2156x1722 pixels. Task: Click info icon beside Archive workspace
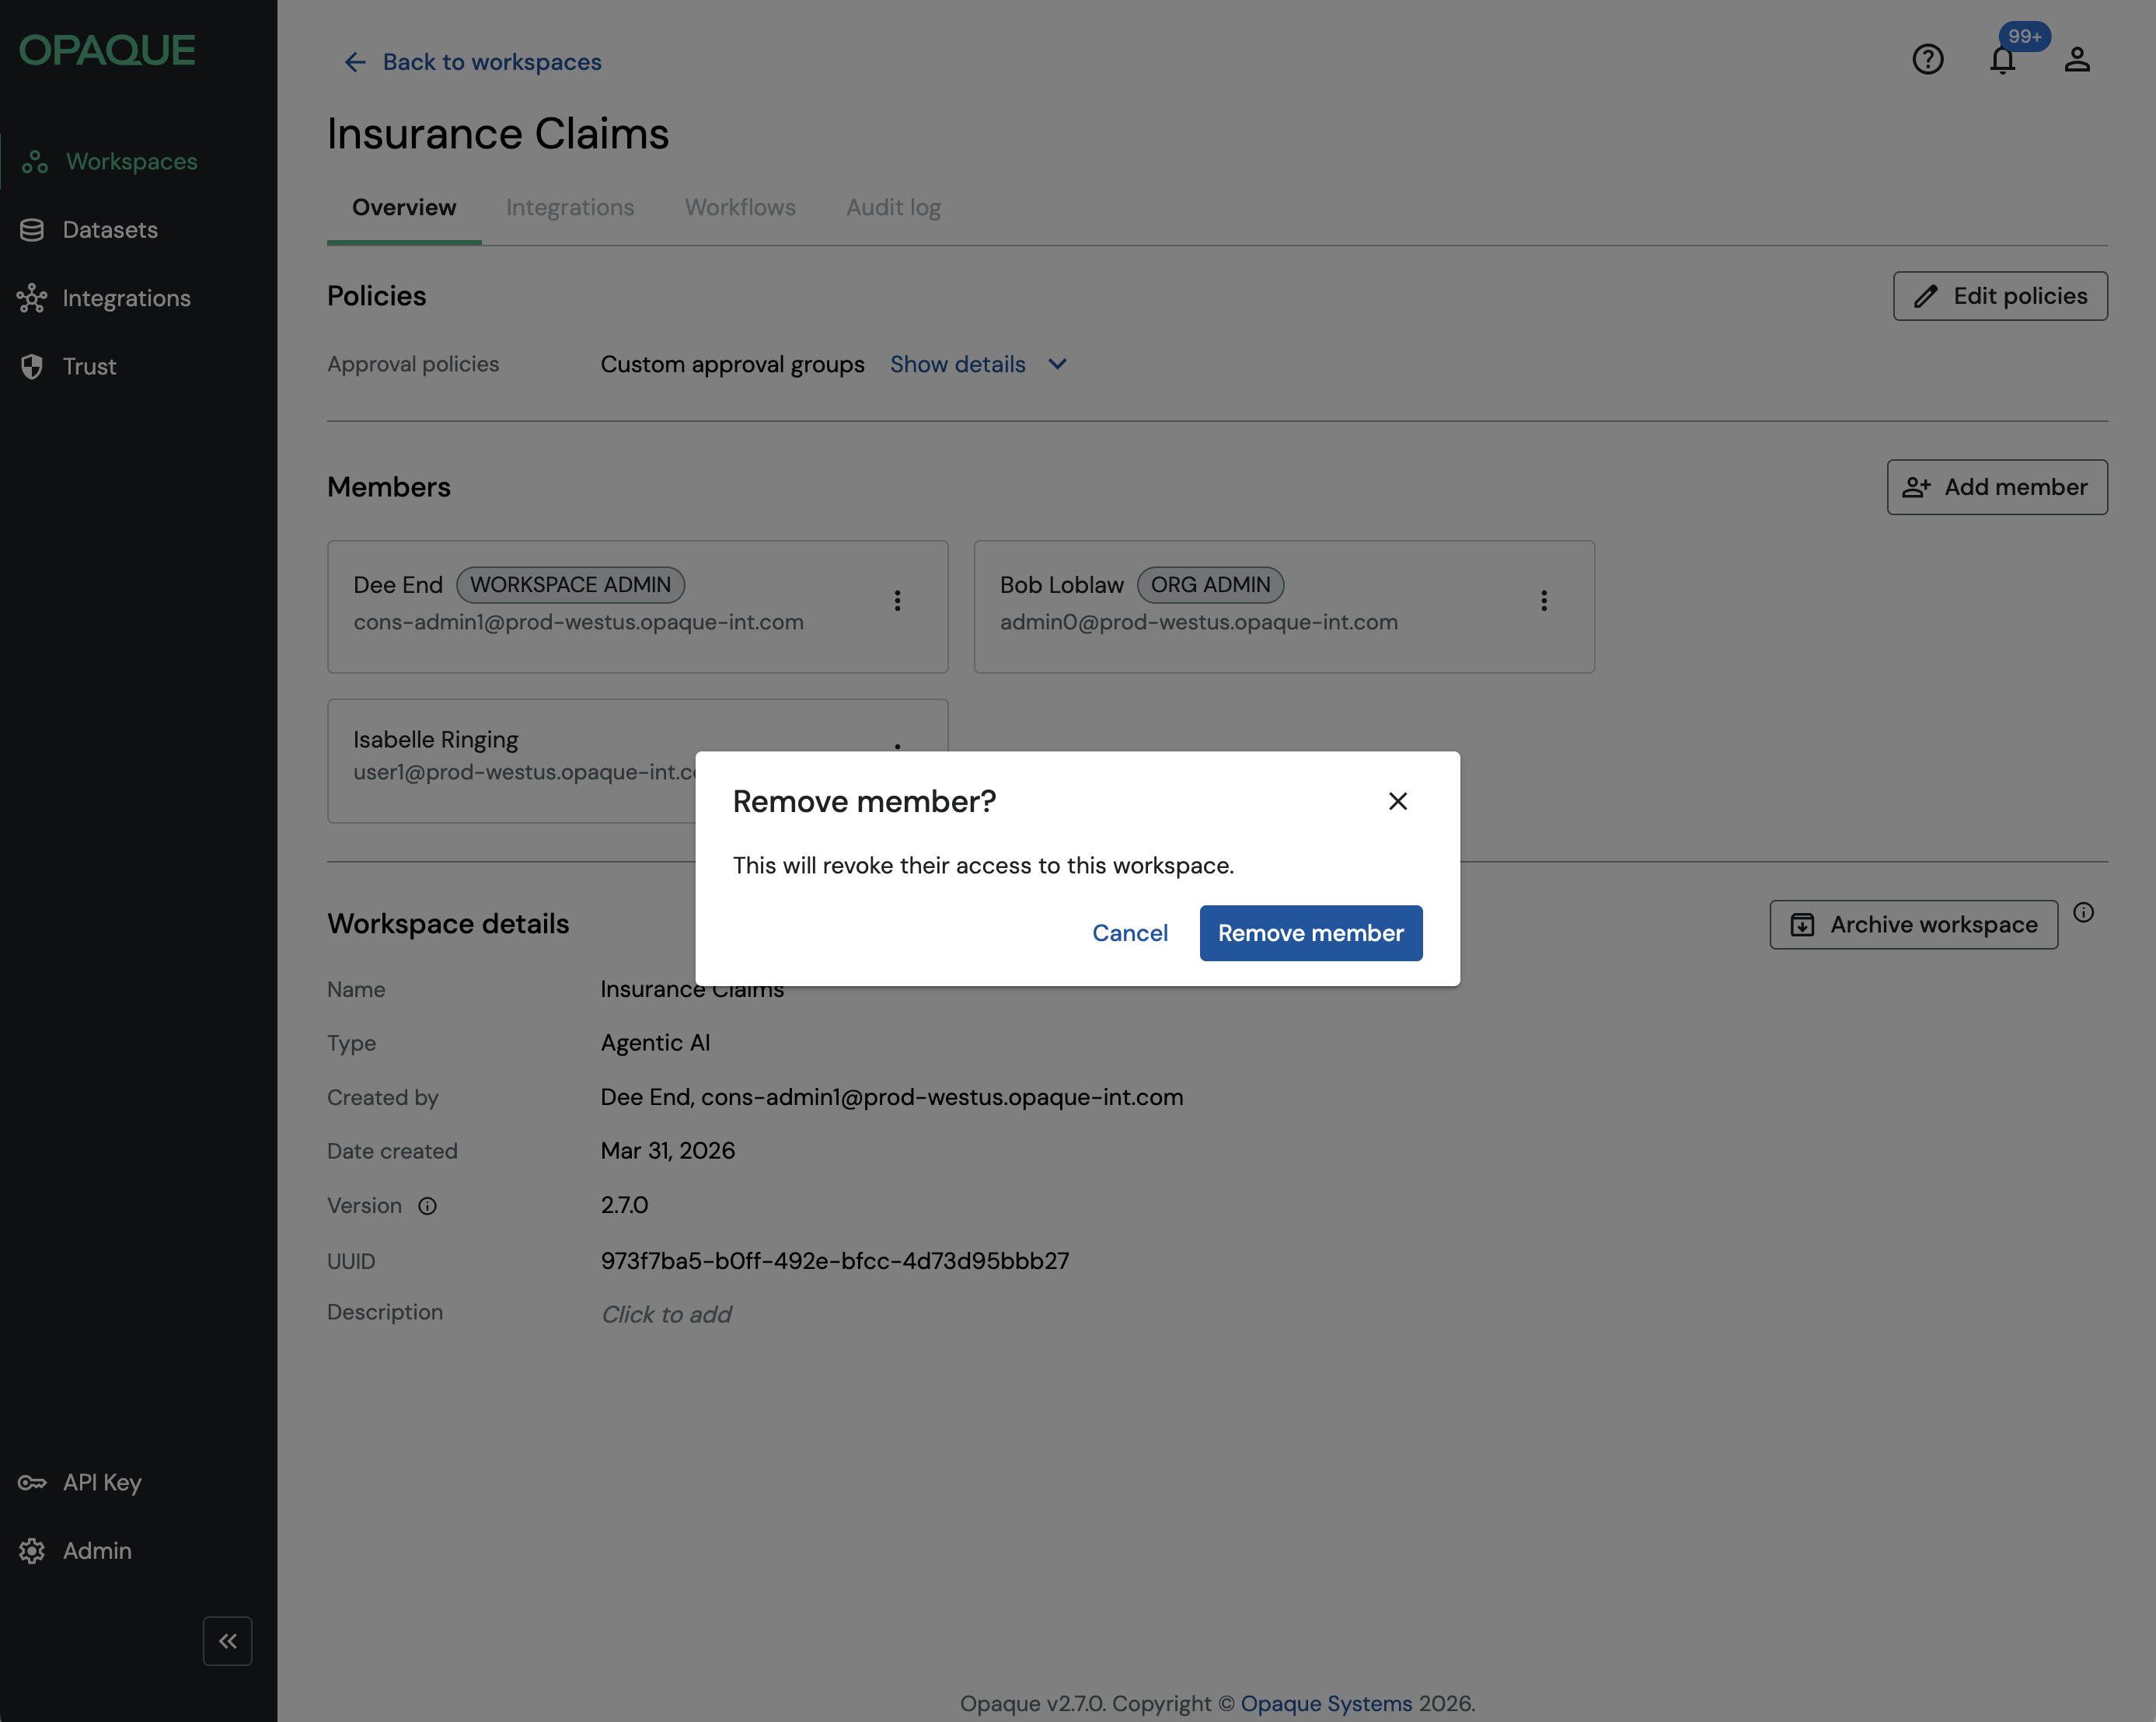[2083, 912]
